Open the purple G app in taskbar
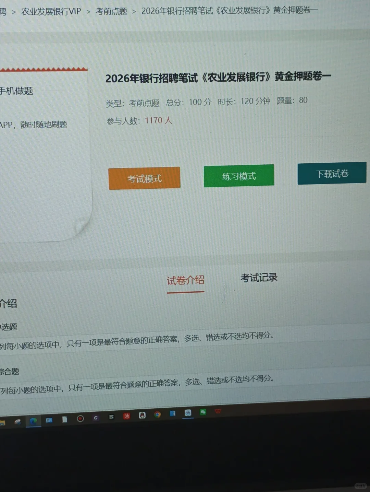The image size is (370, 492). coord(96,418)
